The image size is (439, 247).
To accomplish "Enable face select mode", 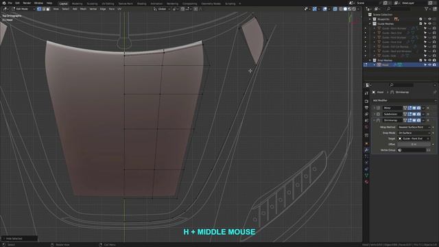I will click(x=48, y=9).
